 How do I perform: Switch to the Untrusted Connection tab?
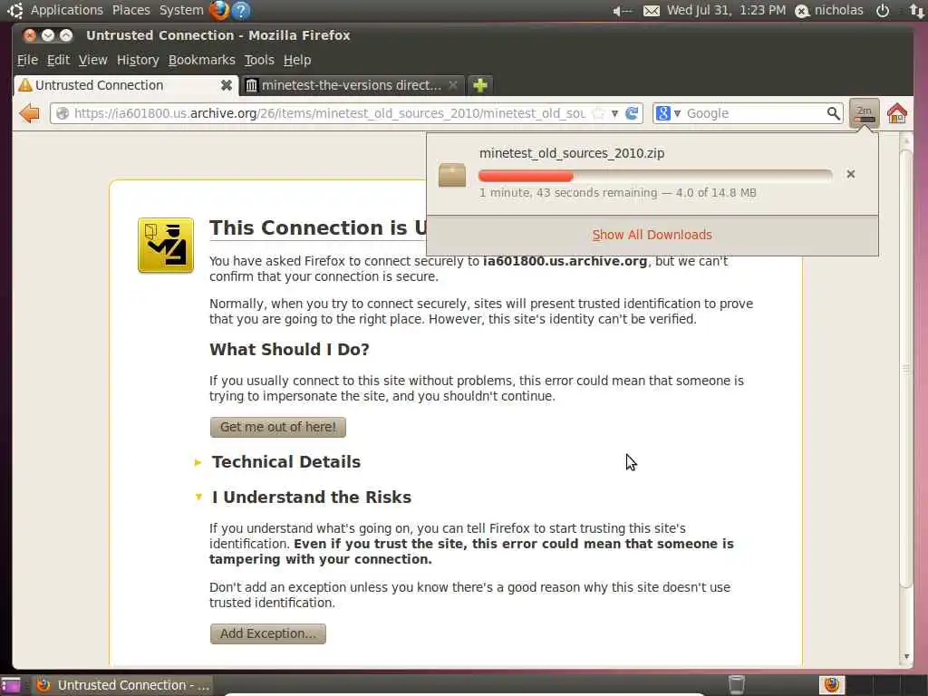pos(126,85)
